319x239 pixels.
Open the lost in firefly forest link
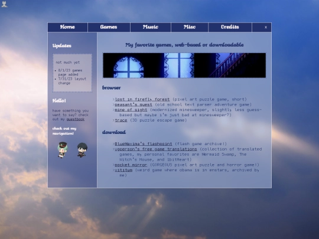(142, 99)
